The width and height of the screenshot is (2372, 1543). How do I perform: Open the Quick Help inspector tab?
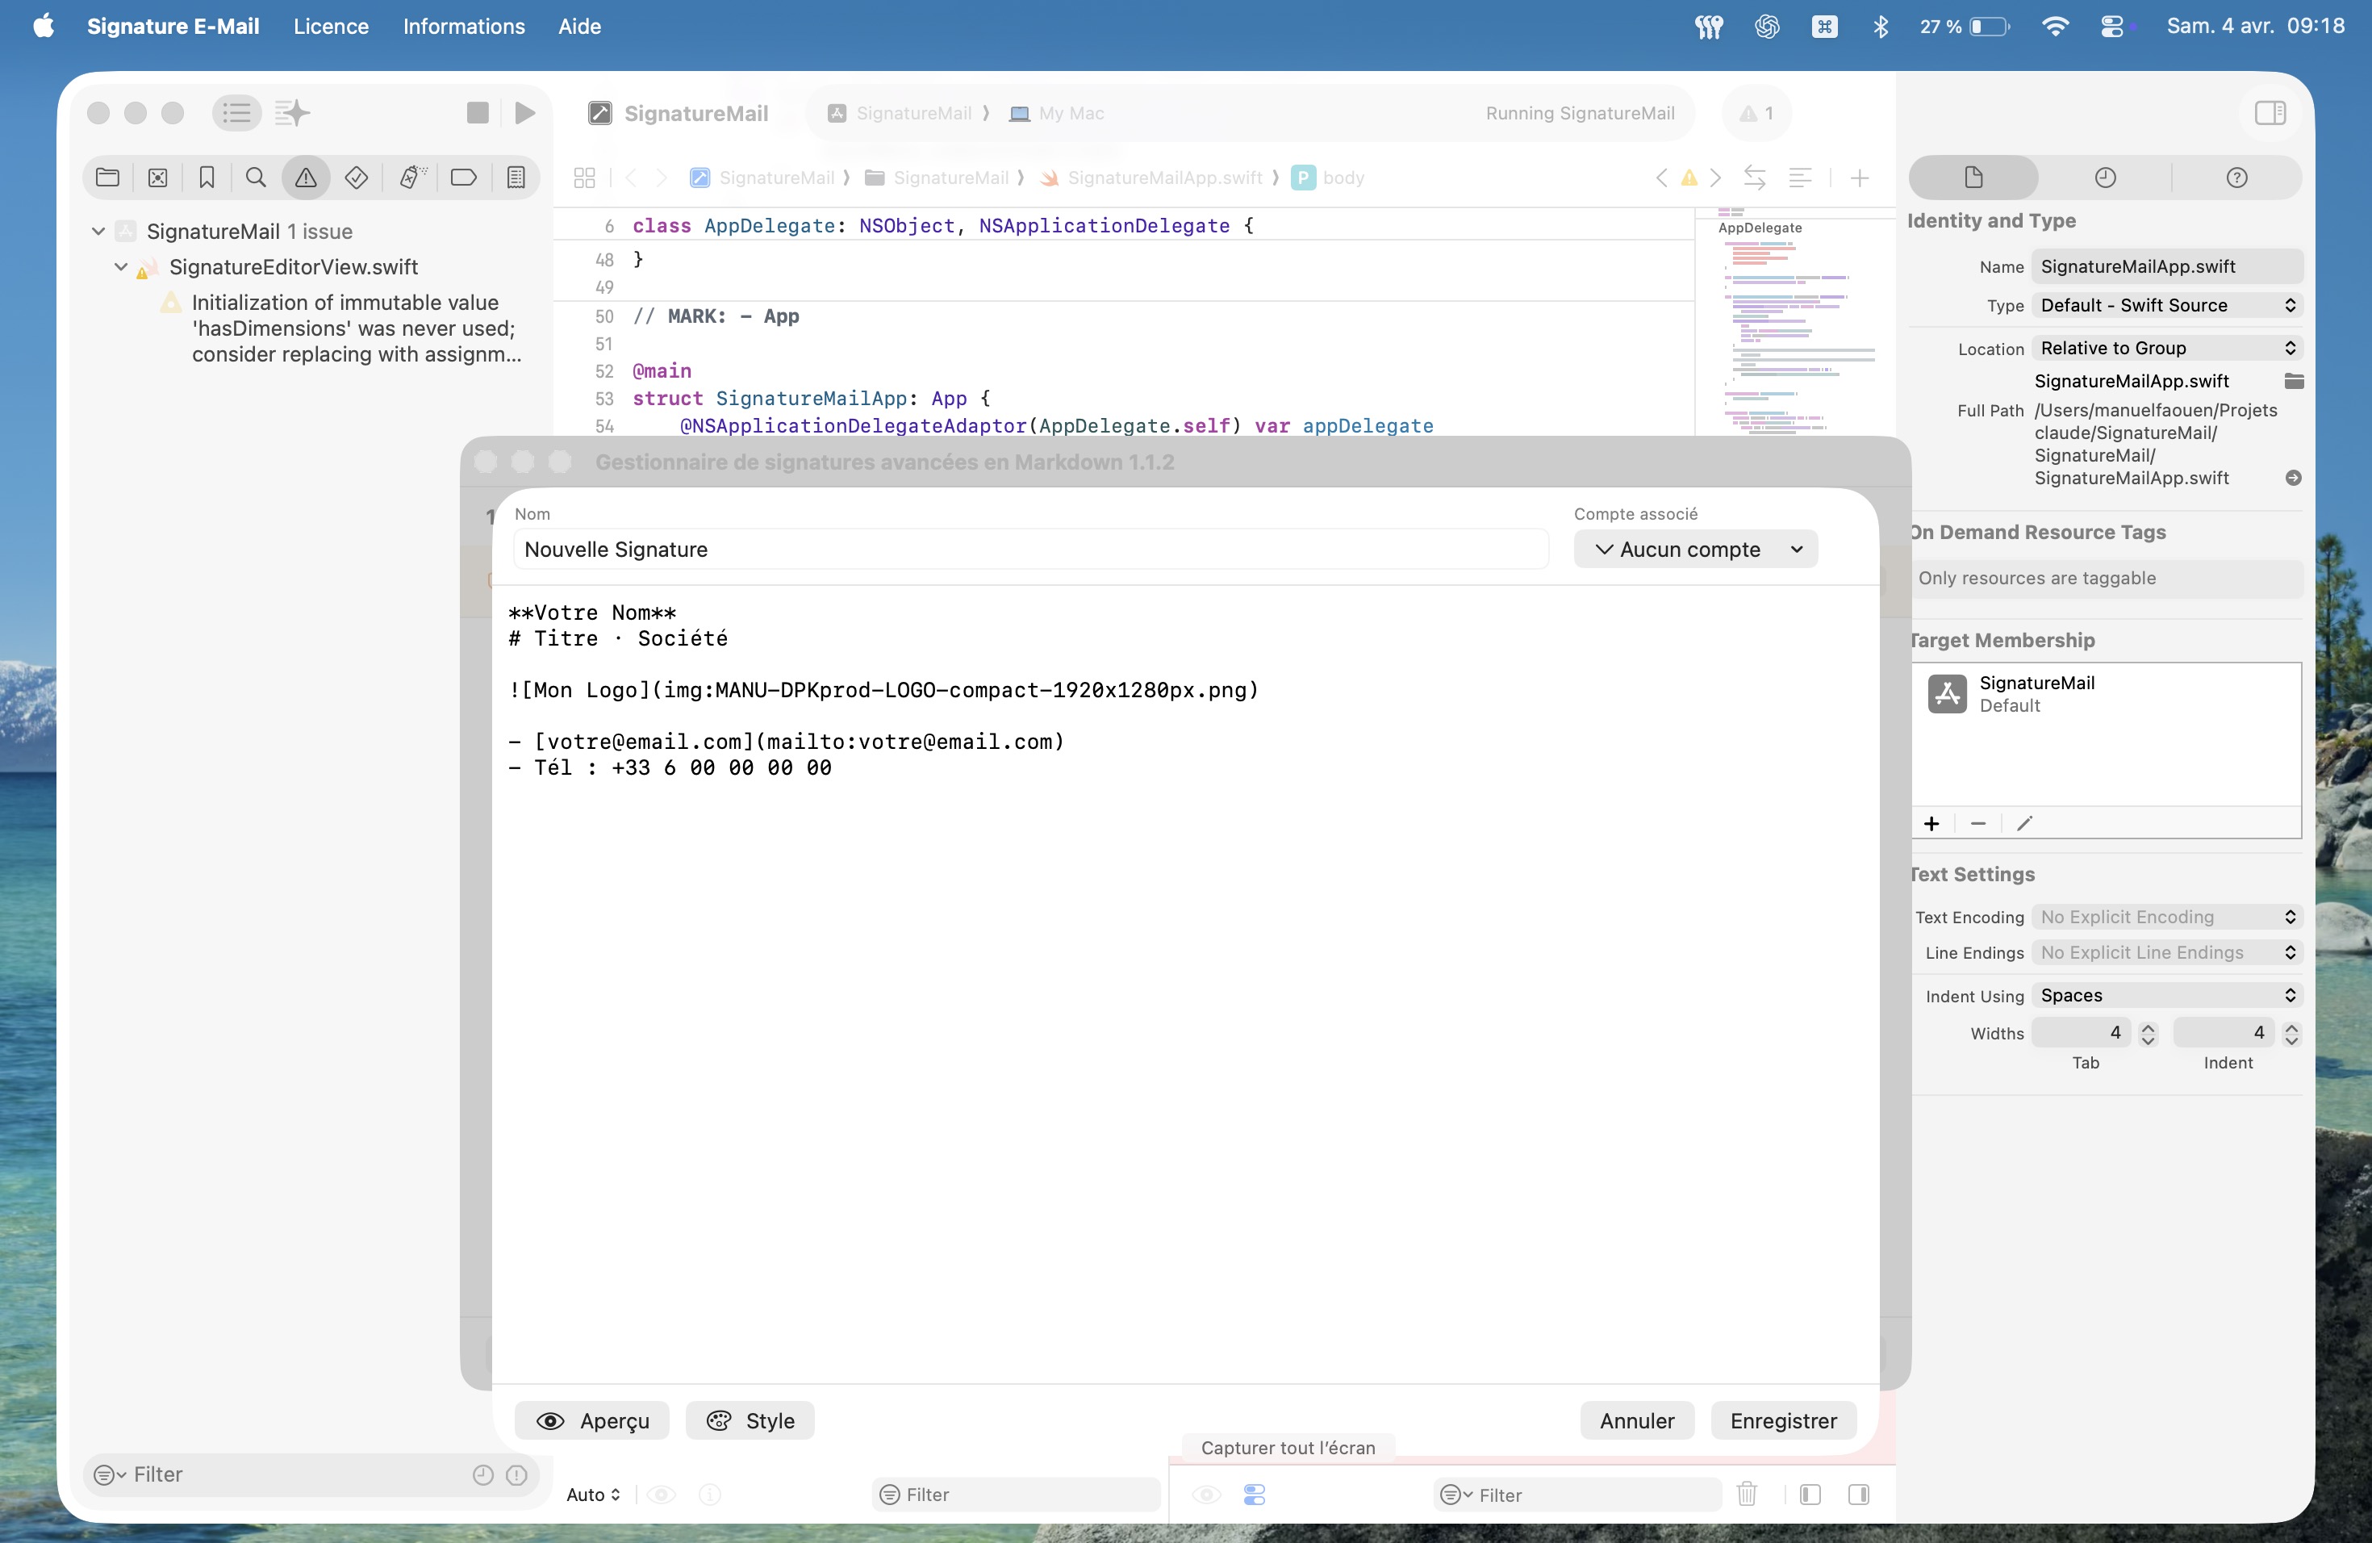pyautogui.click(x=2236, y=178)
